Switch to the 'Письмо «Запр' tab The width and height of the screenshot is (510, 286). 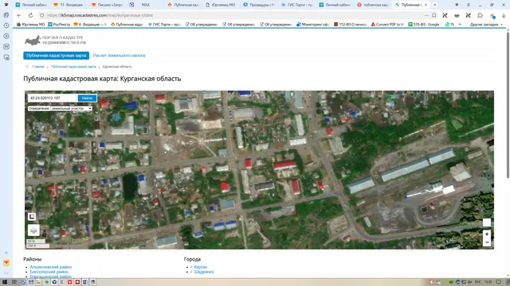(108, 5)
